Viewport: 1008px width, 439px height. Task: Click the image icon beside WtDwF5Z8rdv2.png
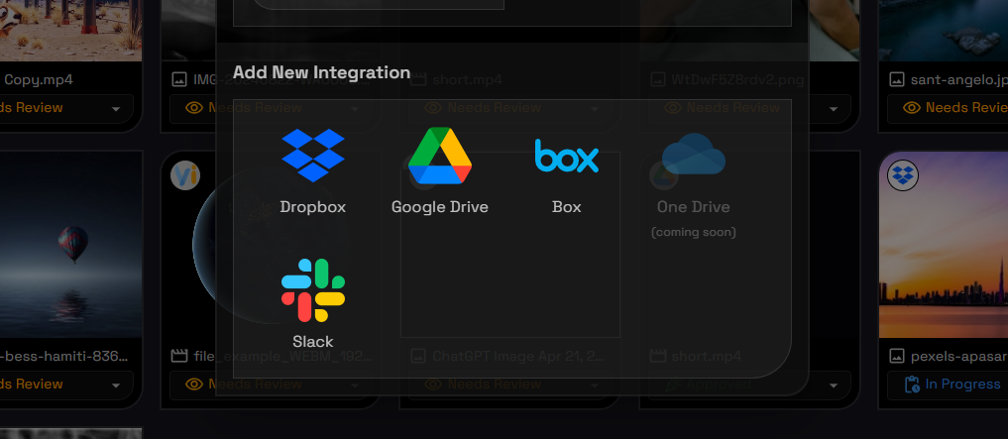point(658,79)
